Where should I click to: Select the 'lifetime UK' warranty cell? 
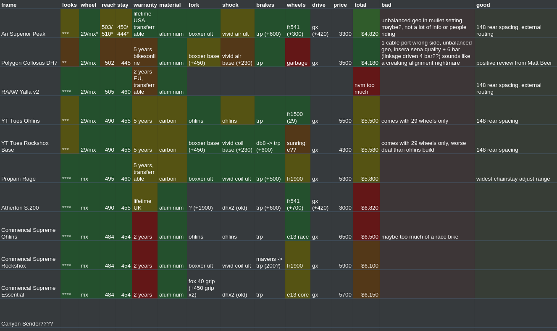click(x=145, y=198)
